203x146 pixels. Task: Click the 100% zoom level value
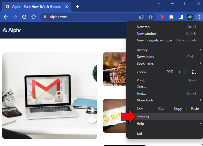tap(169, 72)
